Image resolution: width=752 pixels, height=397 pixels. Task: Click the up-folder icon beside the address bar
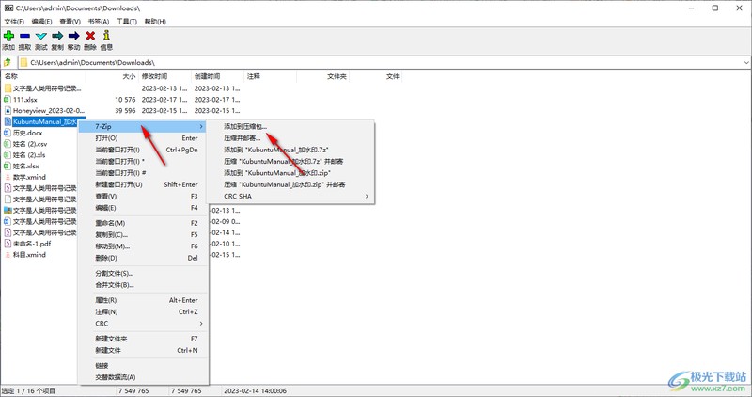point(8,62)
